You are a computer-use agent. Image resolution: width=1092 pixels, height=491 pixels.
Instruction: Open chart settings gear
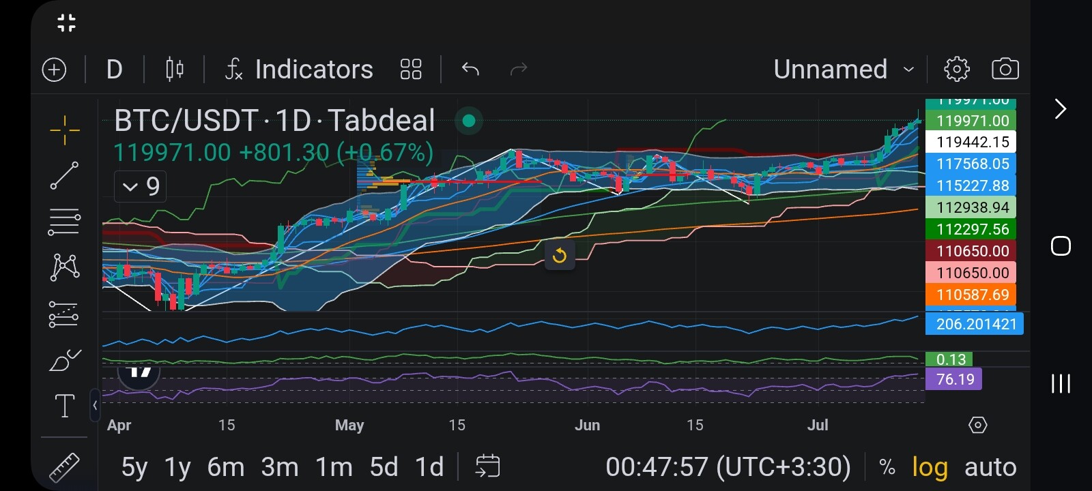(x=956, y=69)
